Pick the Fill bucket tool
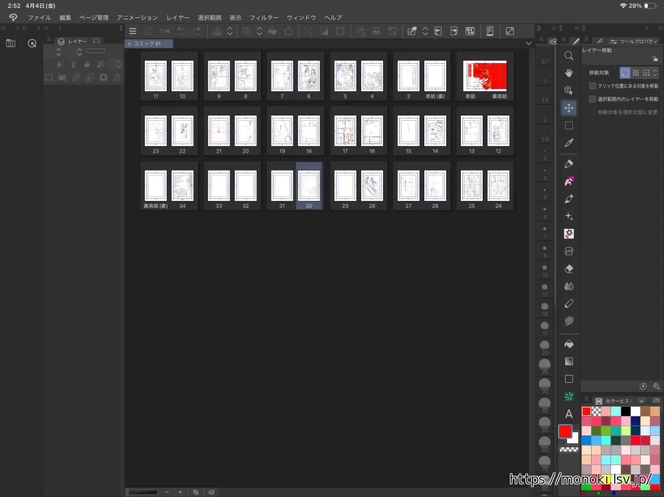Image resolution: width=664 pixels, height=497 pixels. click(568, 344)
